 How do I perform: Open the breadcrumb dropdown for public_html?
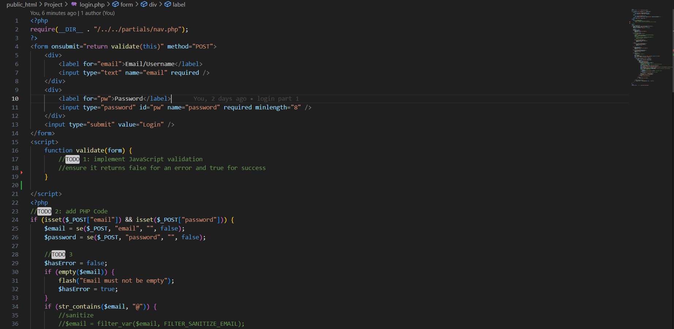(22, 4)
